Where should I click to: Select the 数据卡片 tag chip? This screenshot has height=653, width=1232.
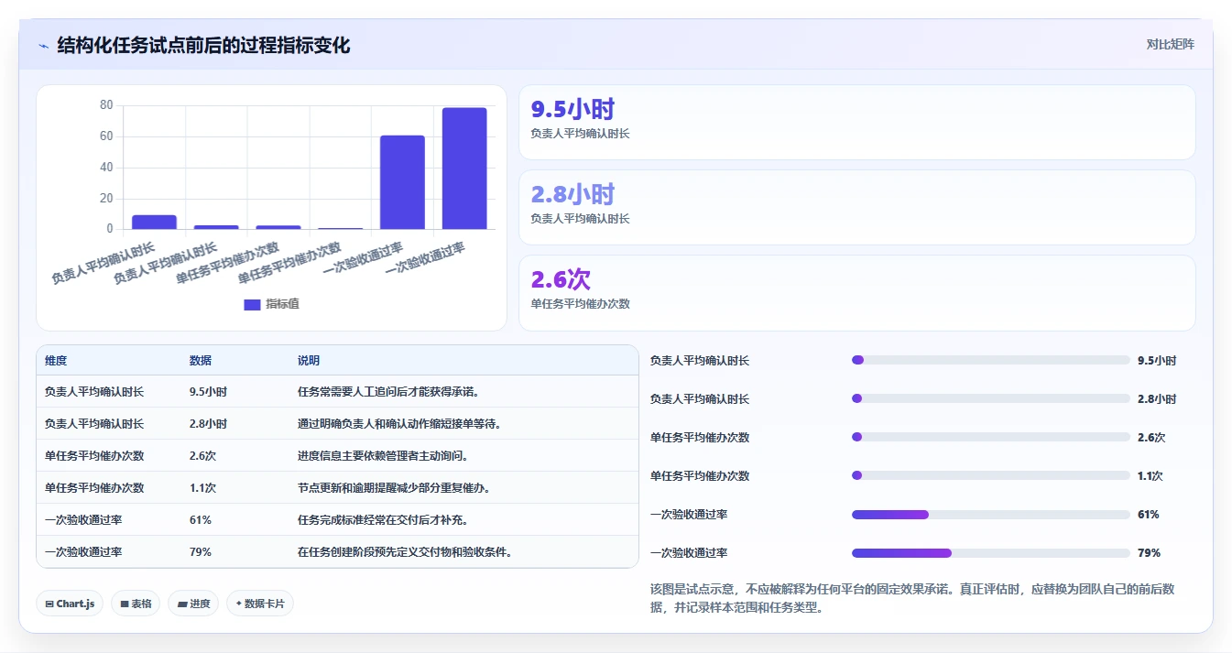(260, 604)
